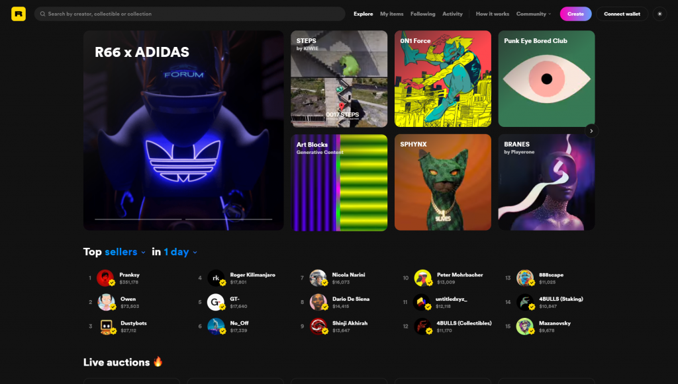
Task: Open the Activity page
Action: tap(452, 14)
